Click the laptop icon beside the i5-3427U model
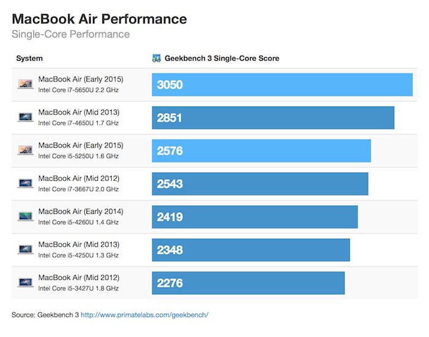This screenshot has height=337, width=429. click(26, 282)
